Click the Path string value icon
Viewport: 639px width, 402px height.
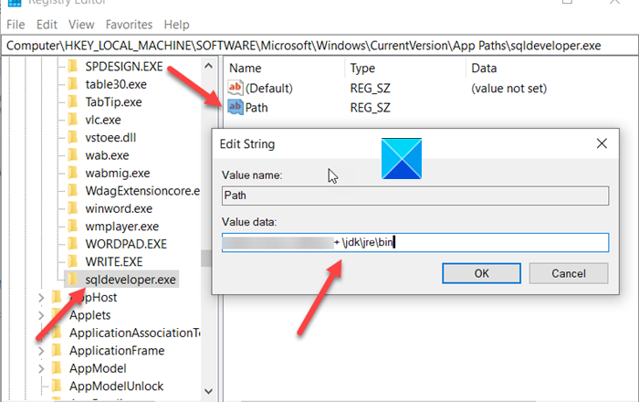pos(236,107)
